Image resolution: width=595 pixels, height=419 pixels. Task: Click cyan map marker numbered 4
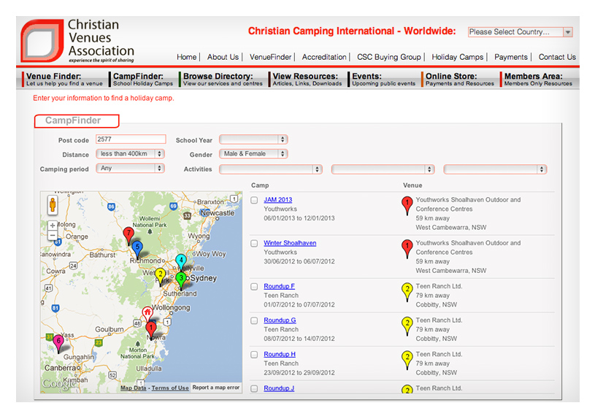(181, 262)
